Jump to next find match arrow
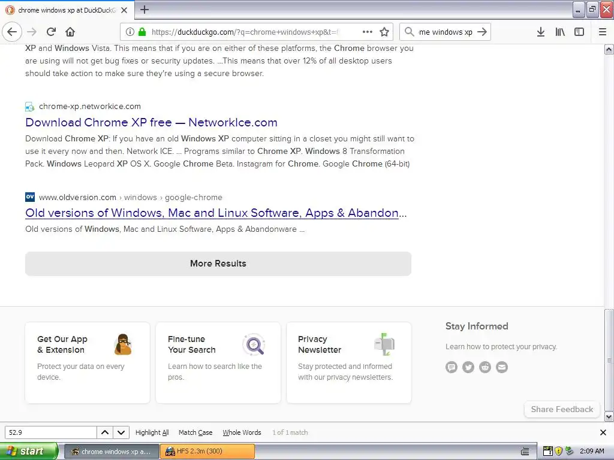 (x=121, y=432)
